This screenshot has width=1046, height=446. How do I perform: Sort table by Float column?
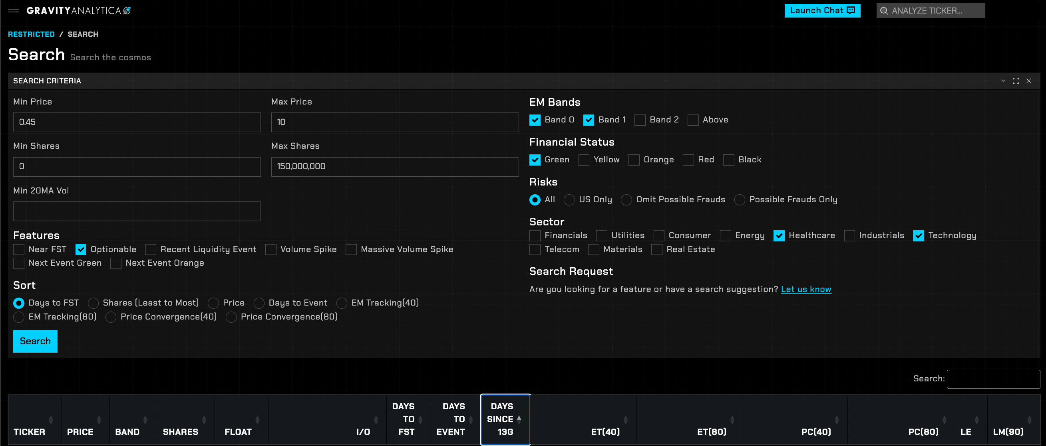(257, 419)
